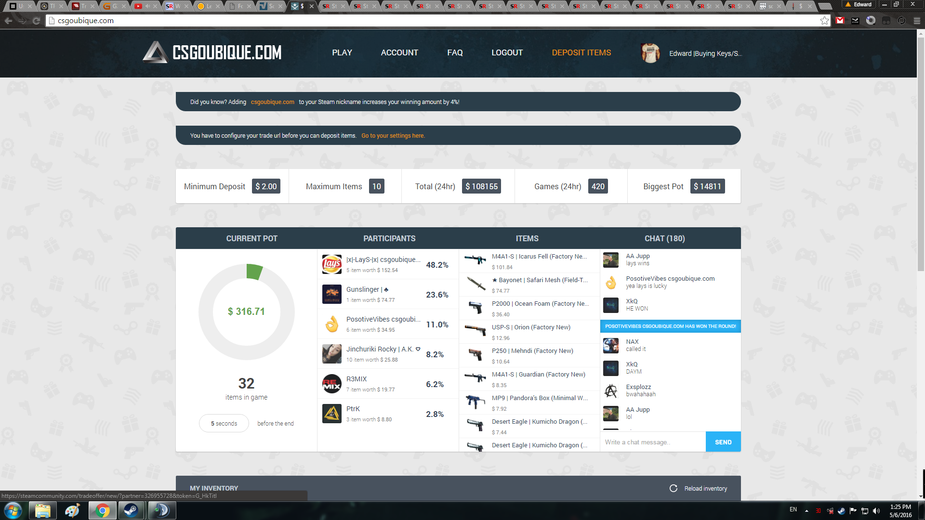The width and height of the screenshot is (925, 520).
Task: Click the Reload inventory circular arrow icon
Action: 674,488
